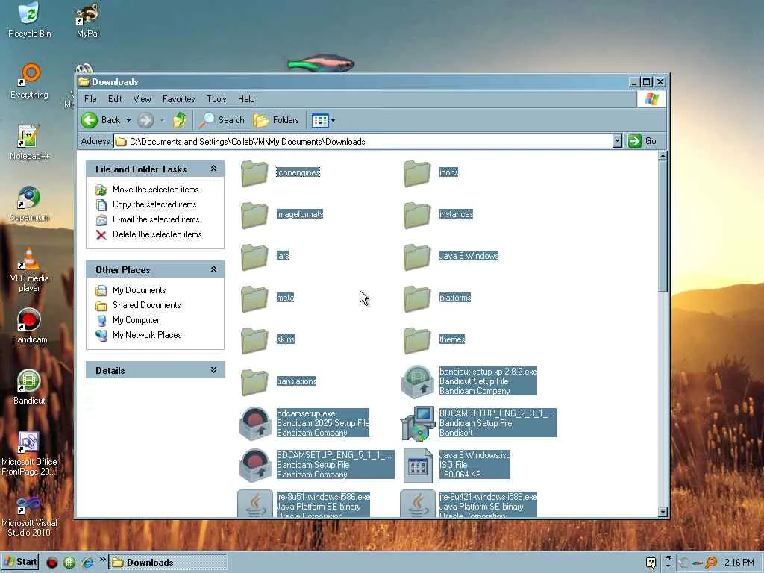Open Notepad++ desktop shortcut

click(x=29, y=142)
